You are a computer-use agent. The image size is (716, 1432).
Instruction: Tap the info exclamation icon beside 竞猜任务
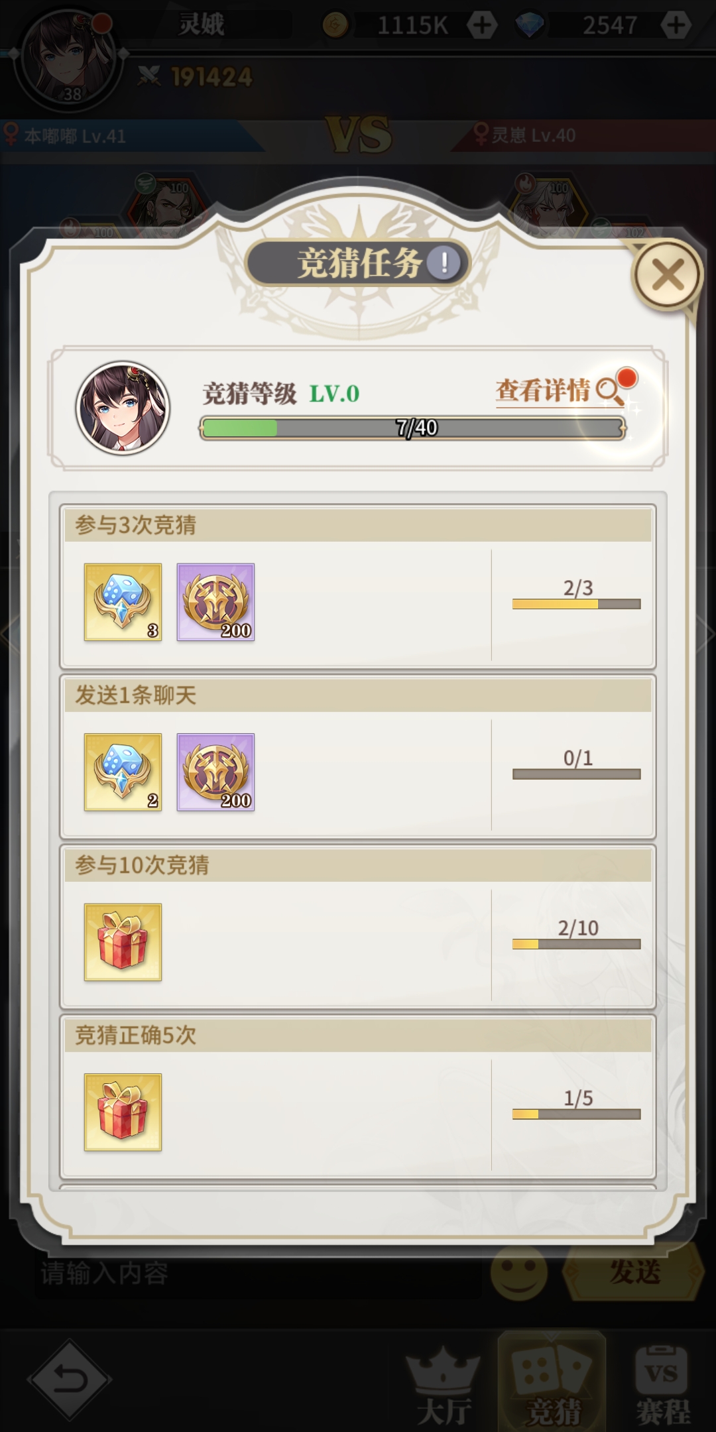444,263
